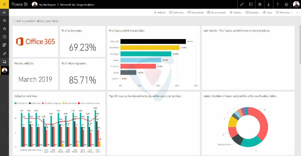Open the app launcher waffle icon
Viewport: 301px width, 156px height.
point(4,4)
